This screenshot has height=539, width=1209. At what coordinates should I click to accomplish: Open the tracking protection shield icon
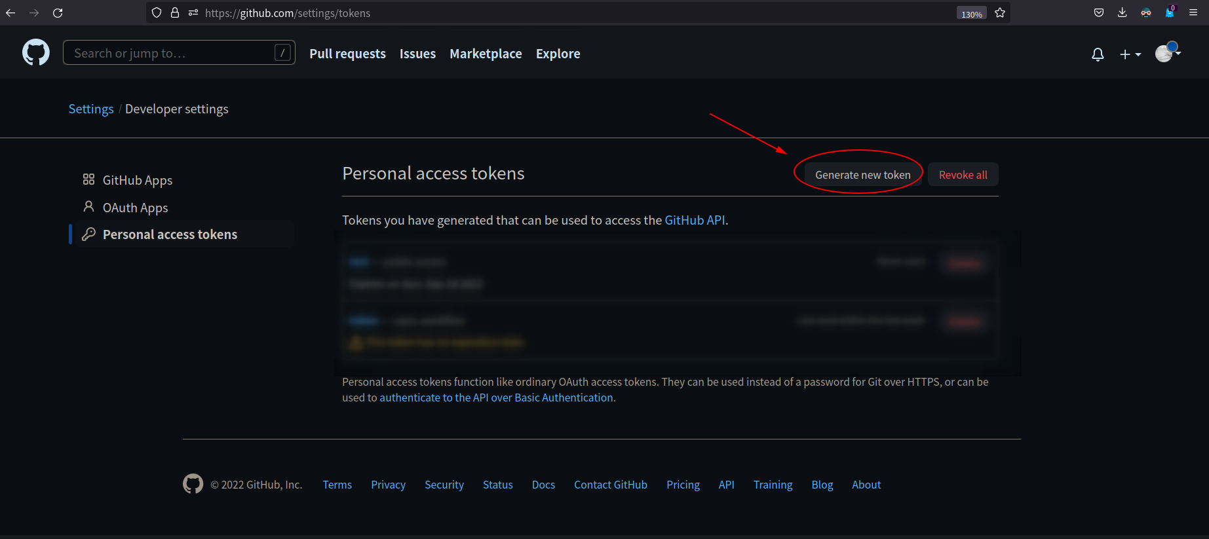(x=156, y=12)
